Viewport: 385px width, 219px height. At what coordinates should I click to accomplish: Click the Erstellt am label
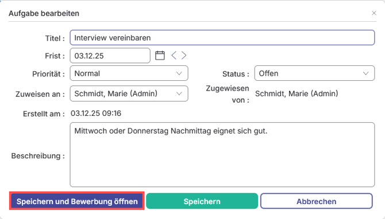coord(44,114)
